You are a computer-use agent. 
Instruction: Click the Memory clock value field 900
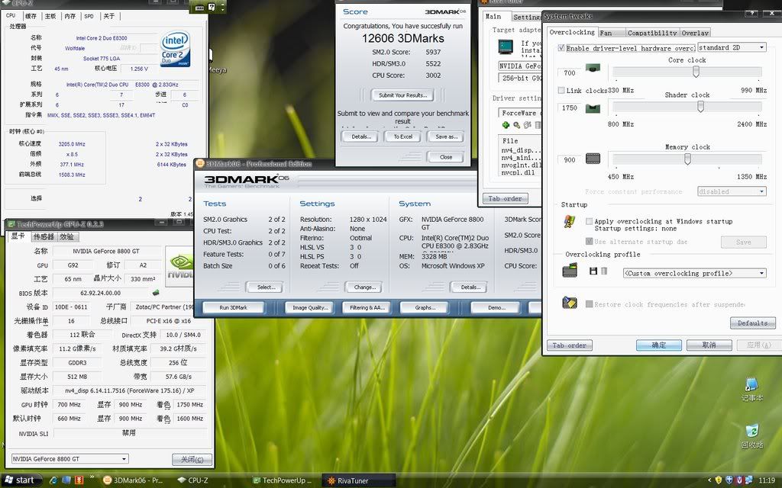click(569, 160)
